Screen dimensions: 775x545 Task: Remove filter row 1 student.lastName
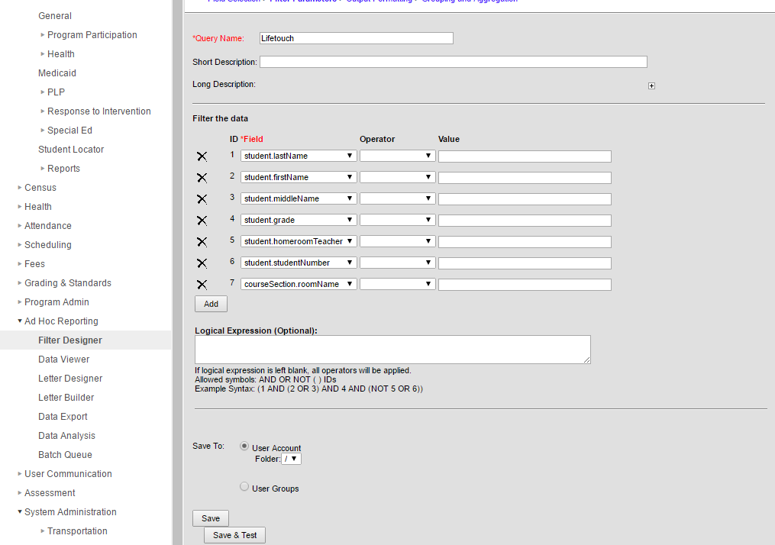[202, 156]
